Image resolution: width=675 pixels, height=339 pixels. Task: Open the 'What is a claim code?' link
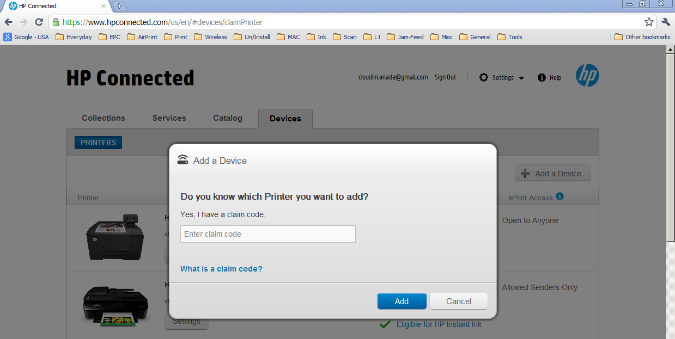[x=221, y=269]
